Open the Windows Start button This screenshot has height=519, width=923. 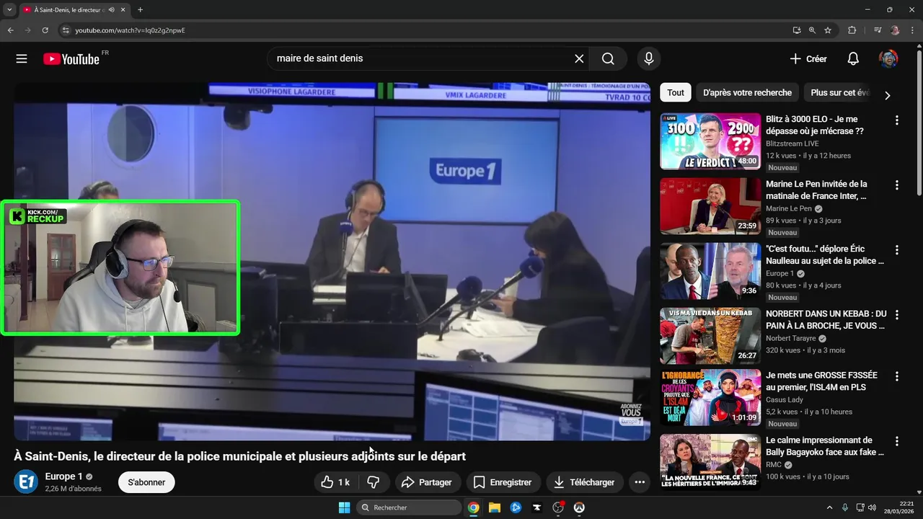point(344,507)
